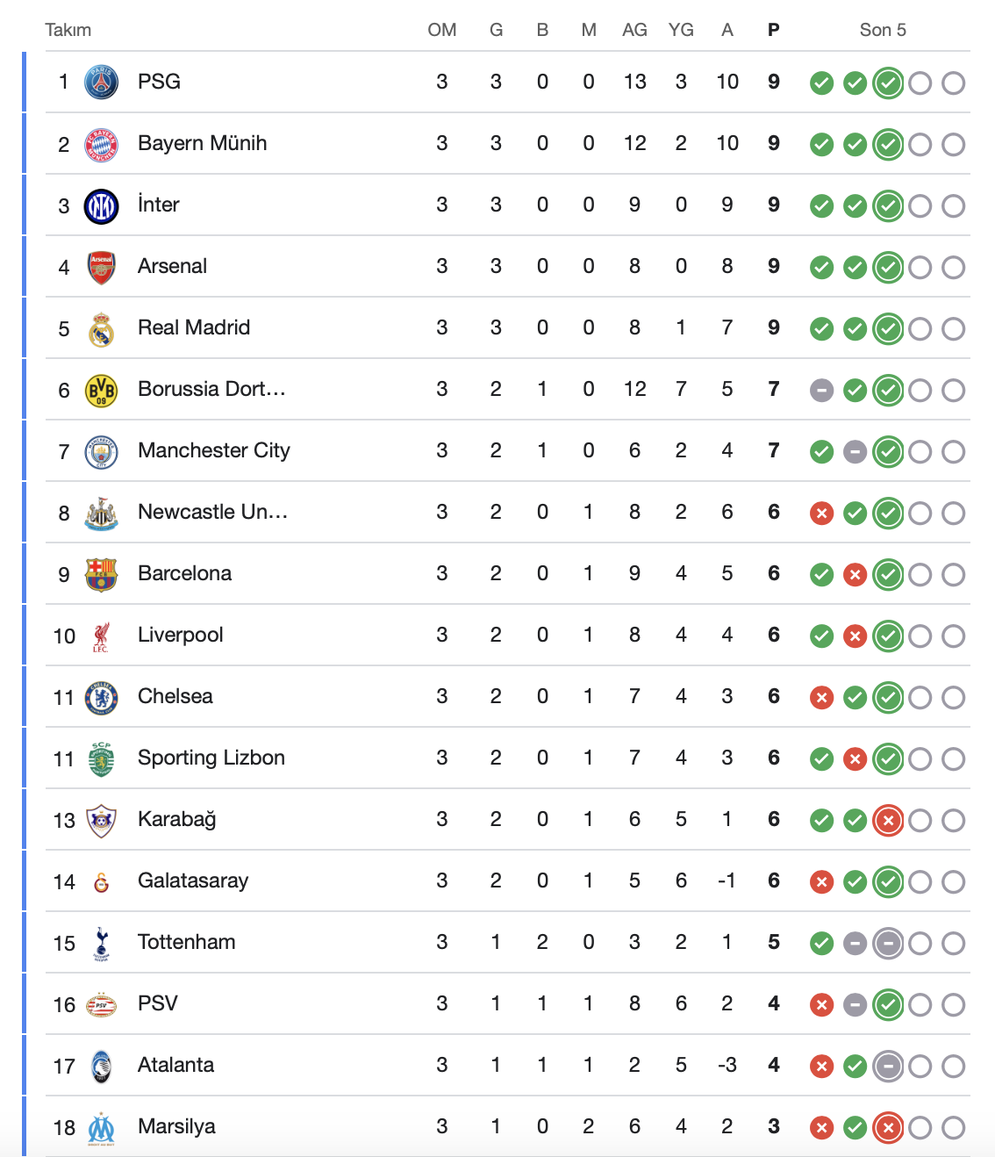Viewport: 995px width, 1157px height.
Task: Click the Chelsea badge icon
Action: 101,698
